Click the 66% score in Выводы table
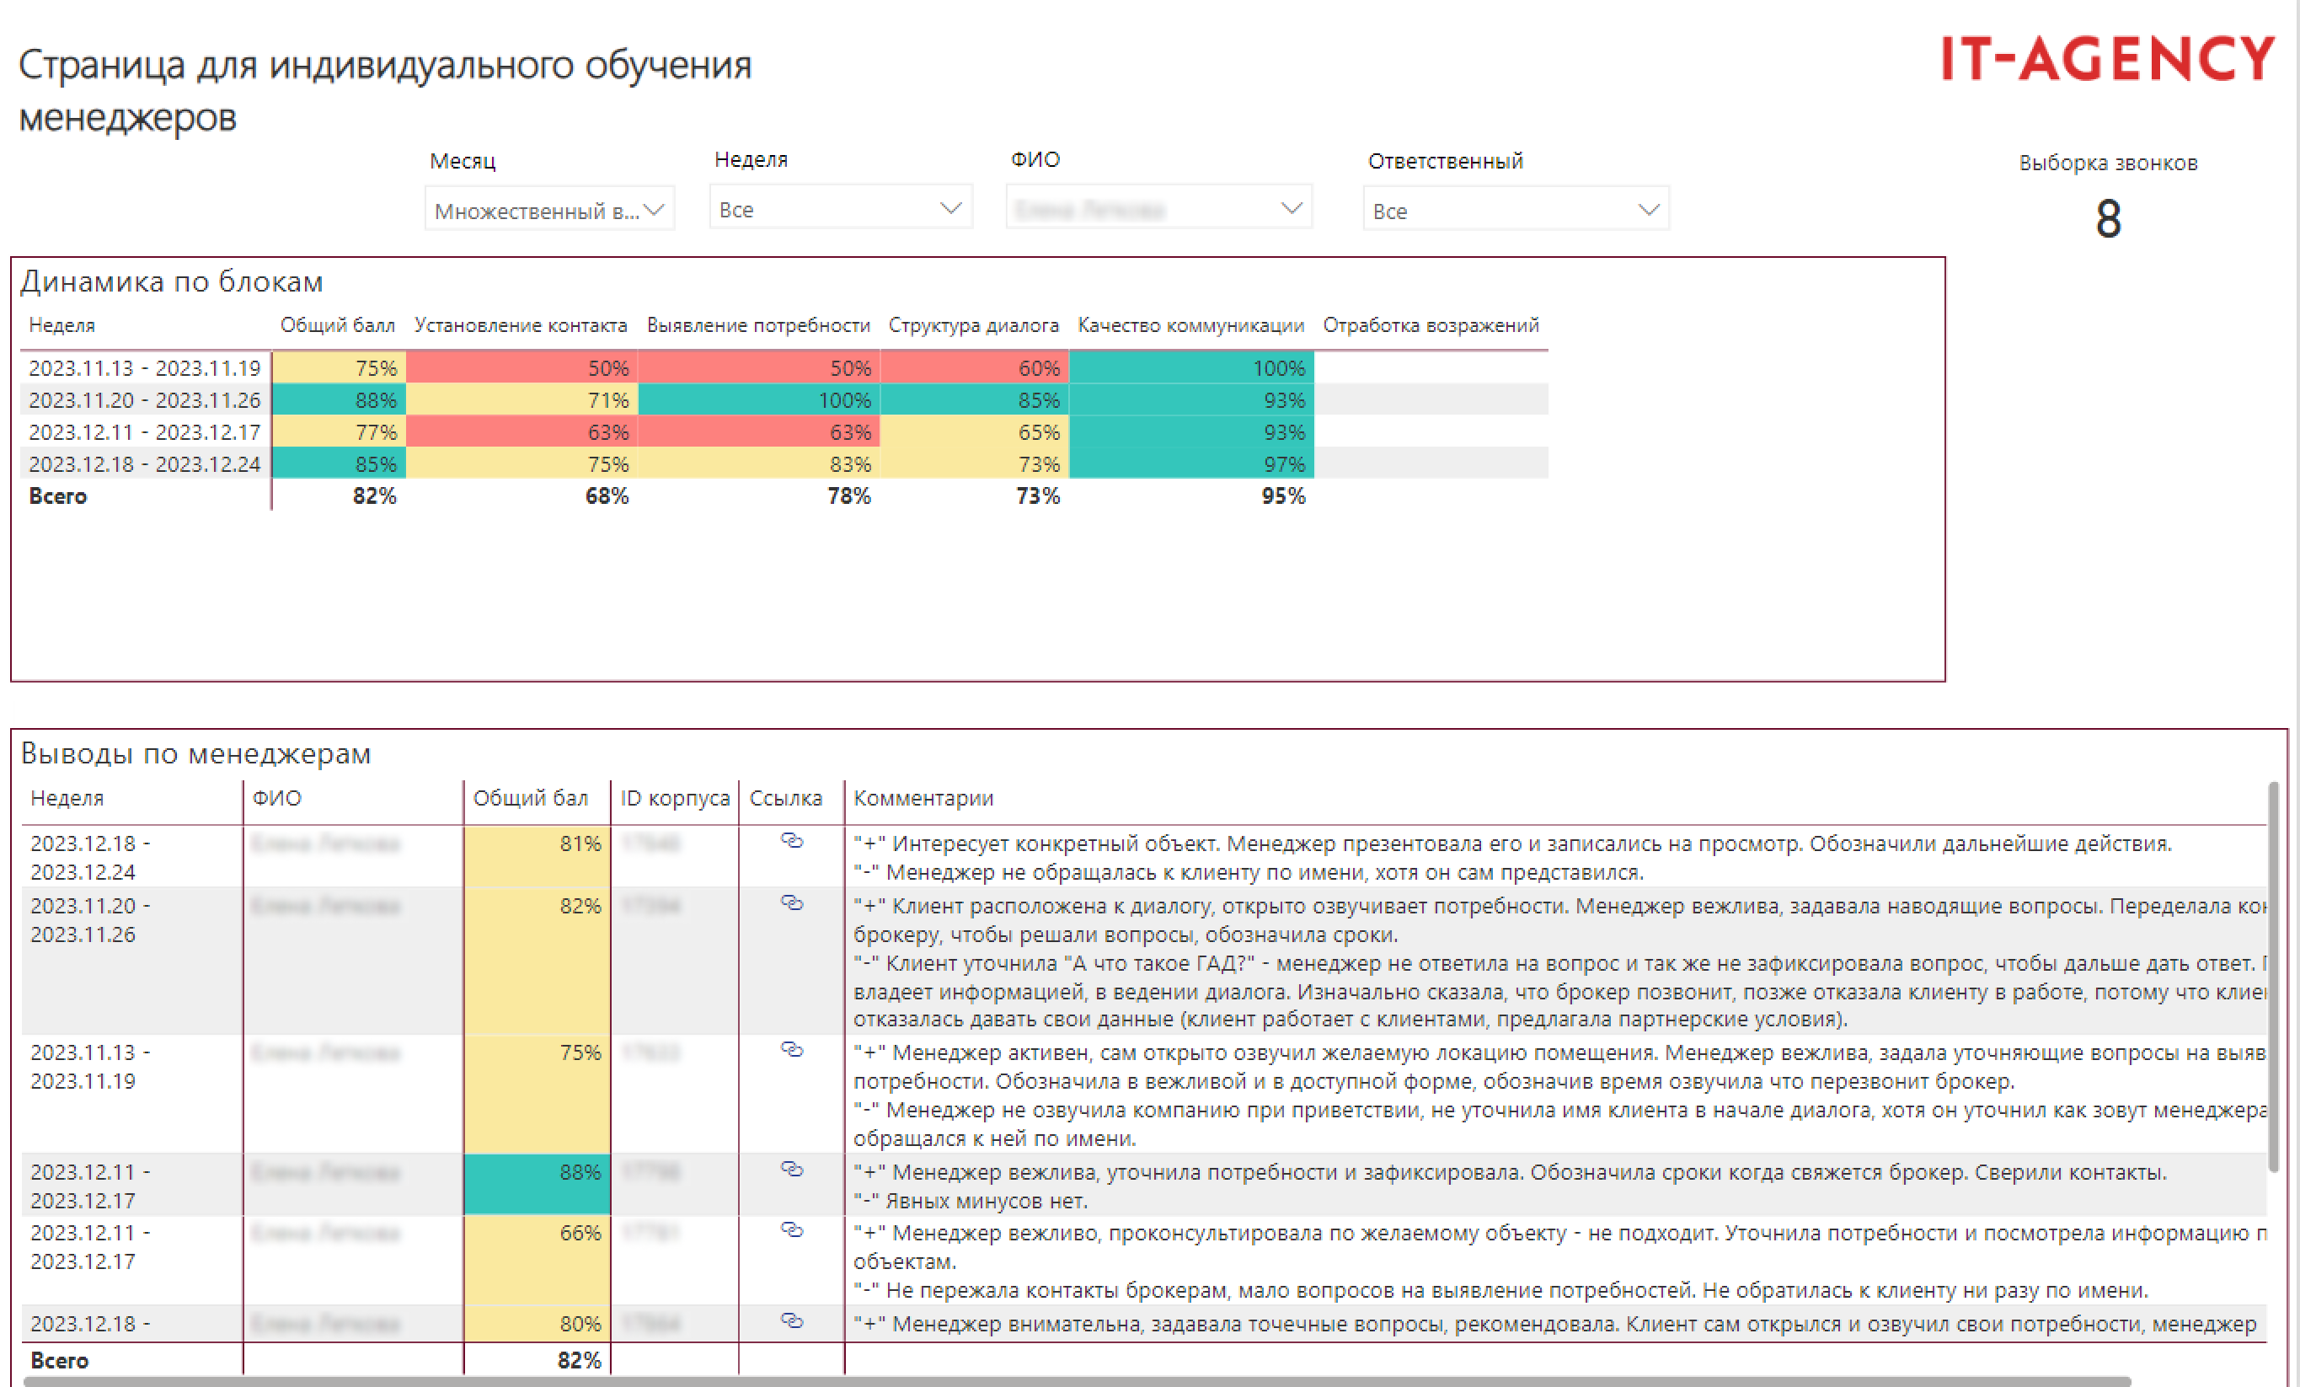The width and height of the screenshot is (2300, 1387). (x=537, y=1259)
